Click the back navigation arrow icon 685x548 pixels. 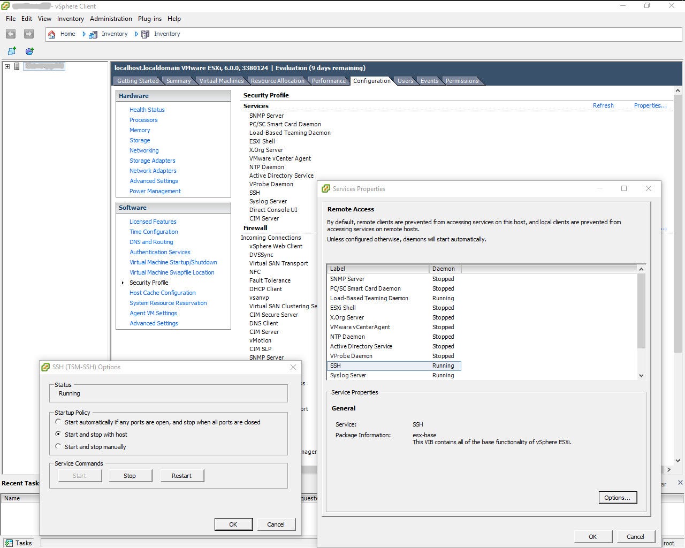pos(11,34)
